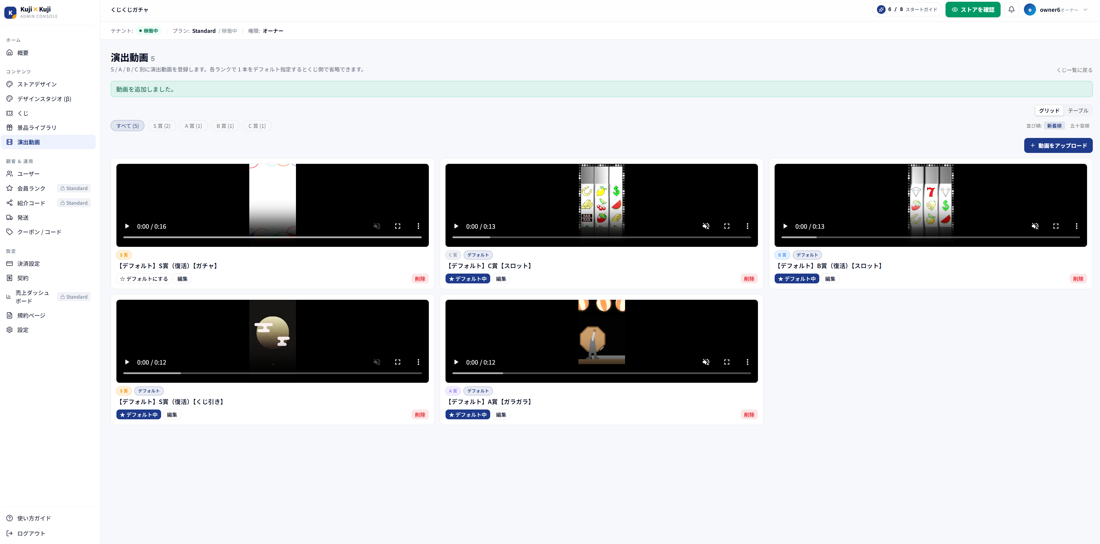Edit the C賞 スロット video
Screen dimensions: 1100x544
tap(501, 279)
